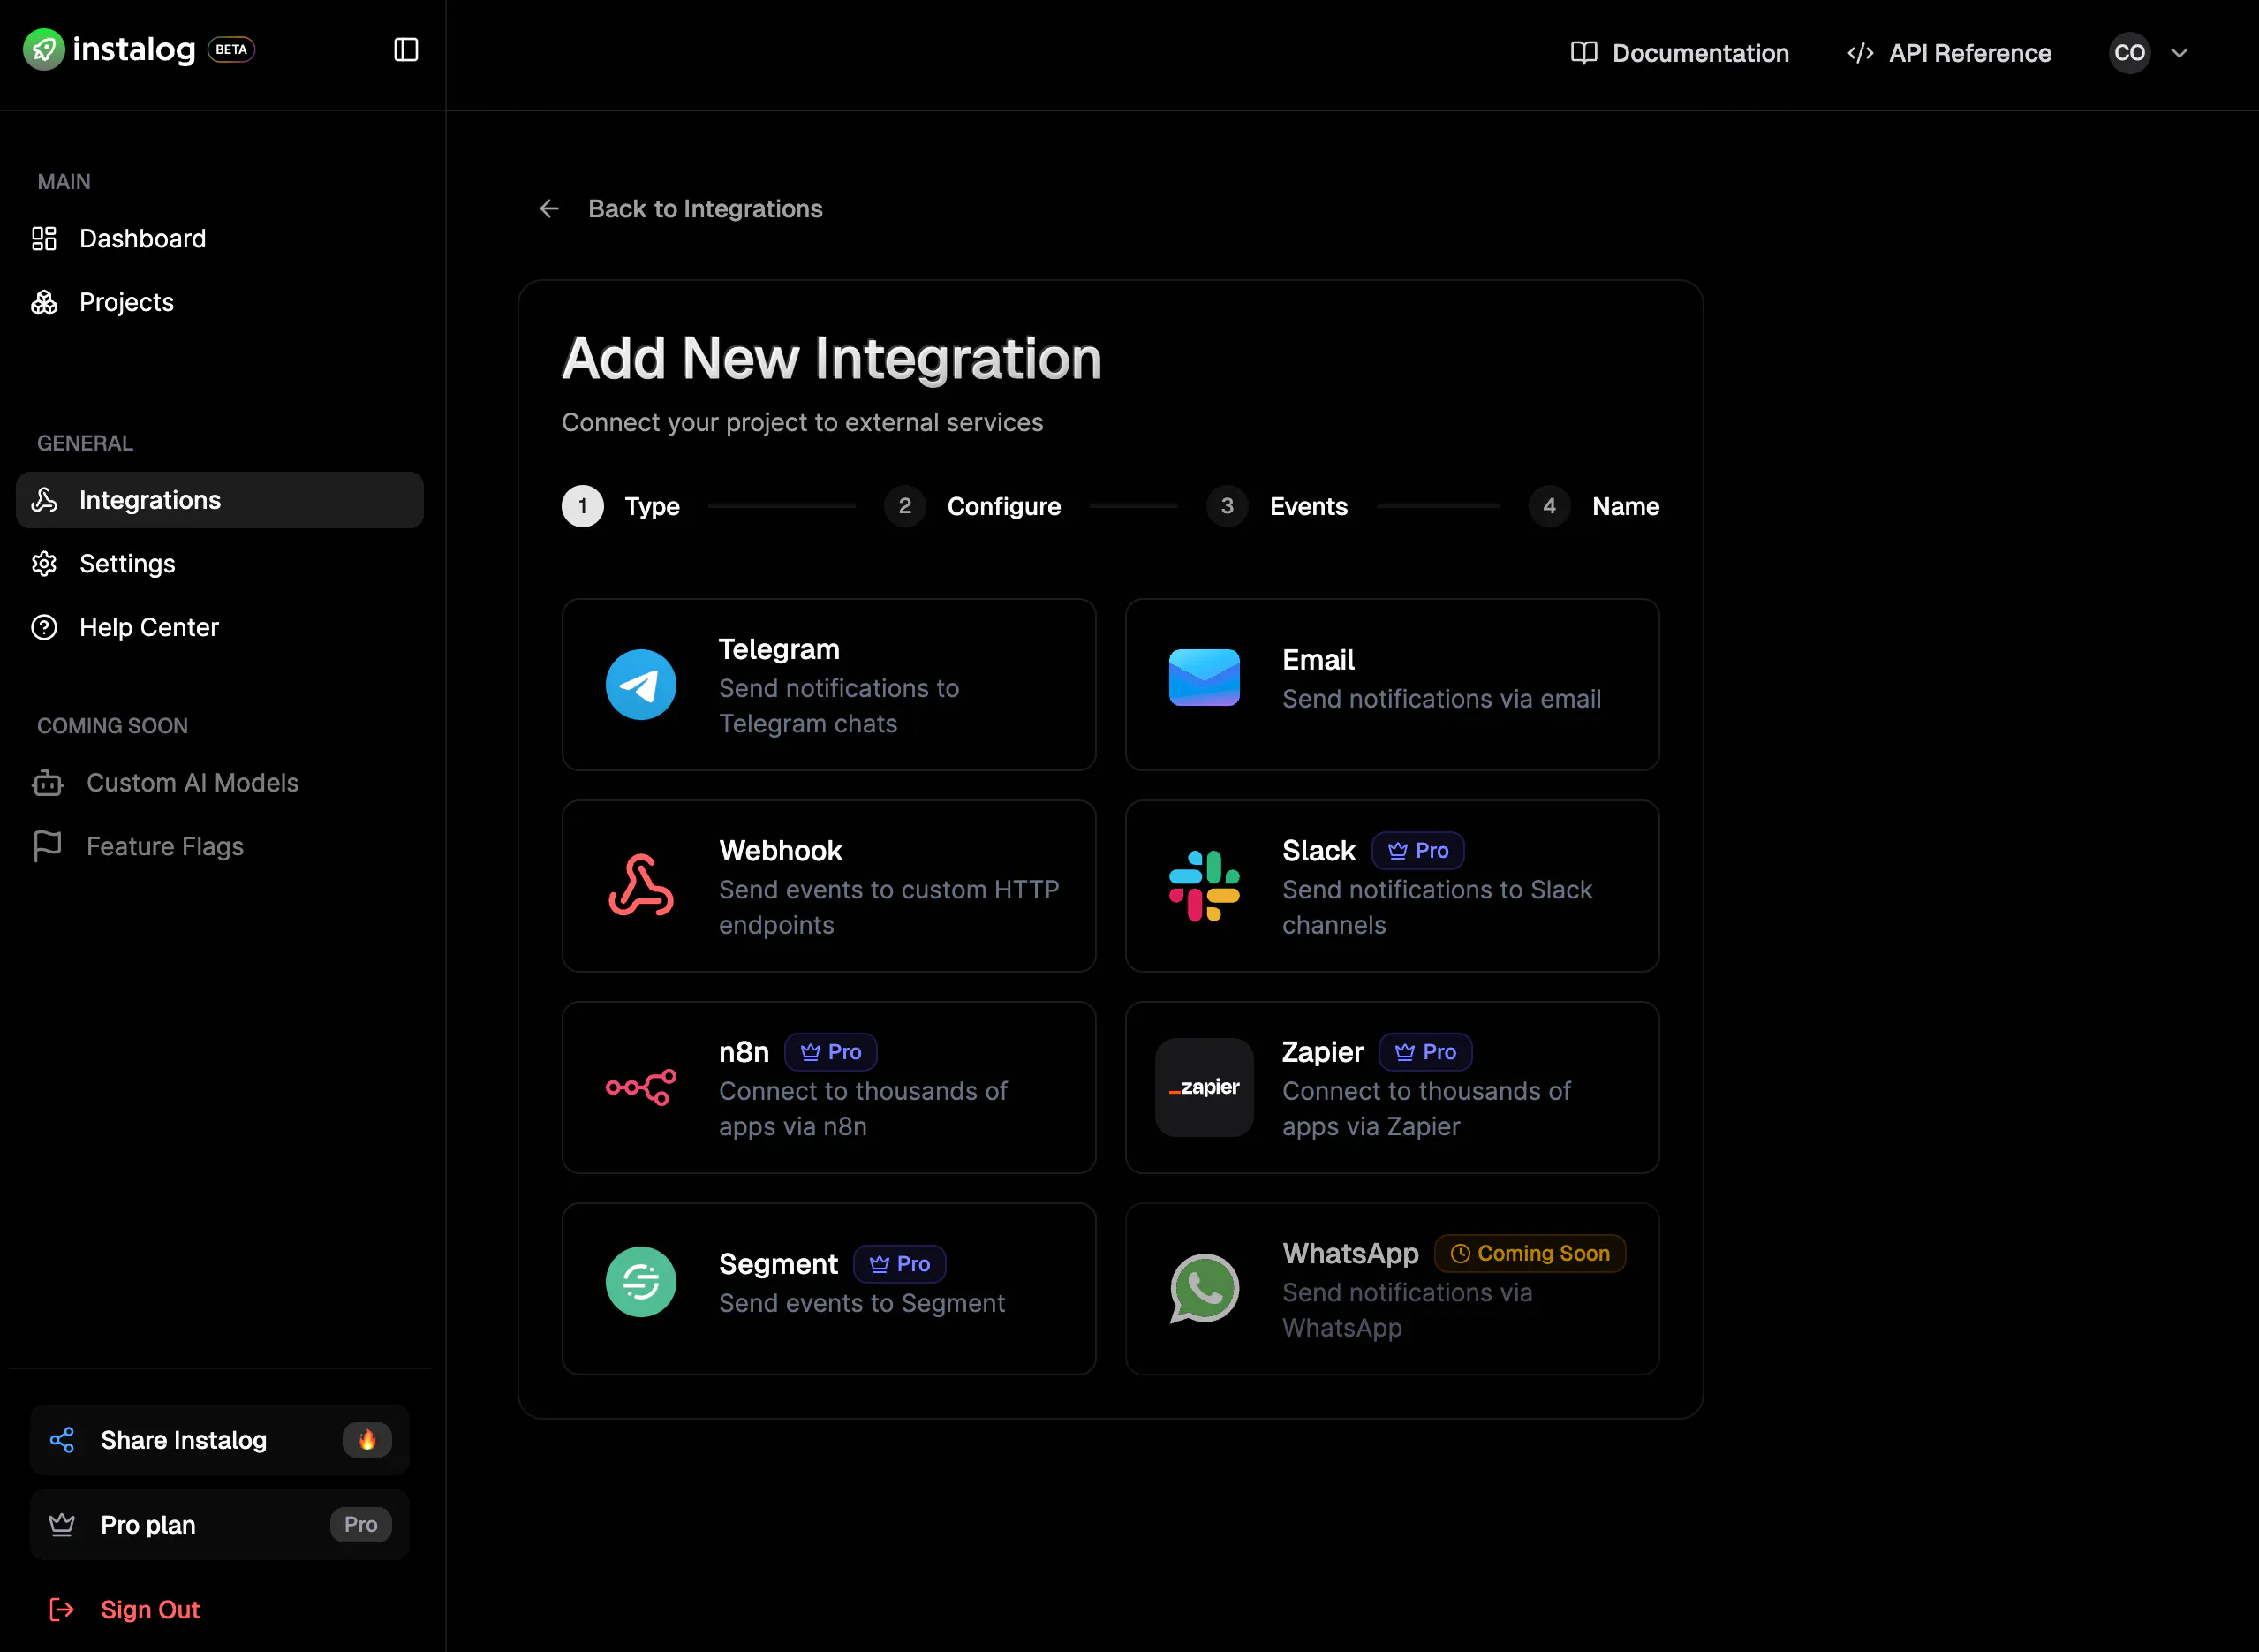This screenshot has height=1652, width=2259.
Task: Go back to Integrations
Action: (681, 208)
